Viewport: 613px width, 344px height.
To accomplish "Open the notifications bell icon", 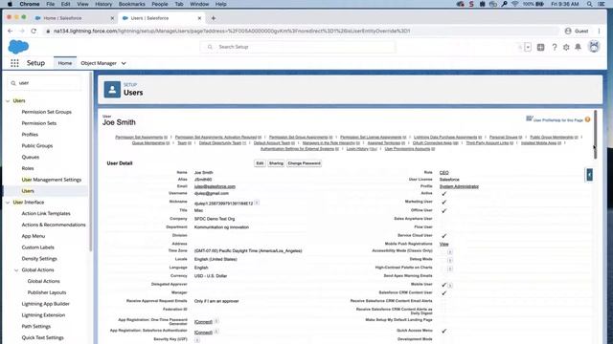I will point(578,47).
